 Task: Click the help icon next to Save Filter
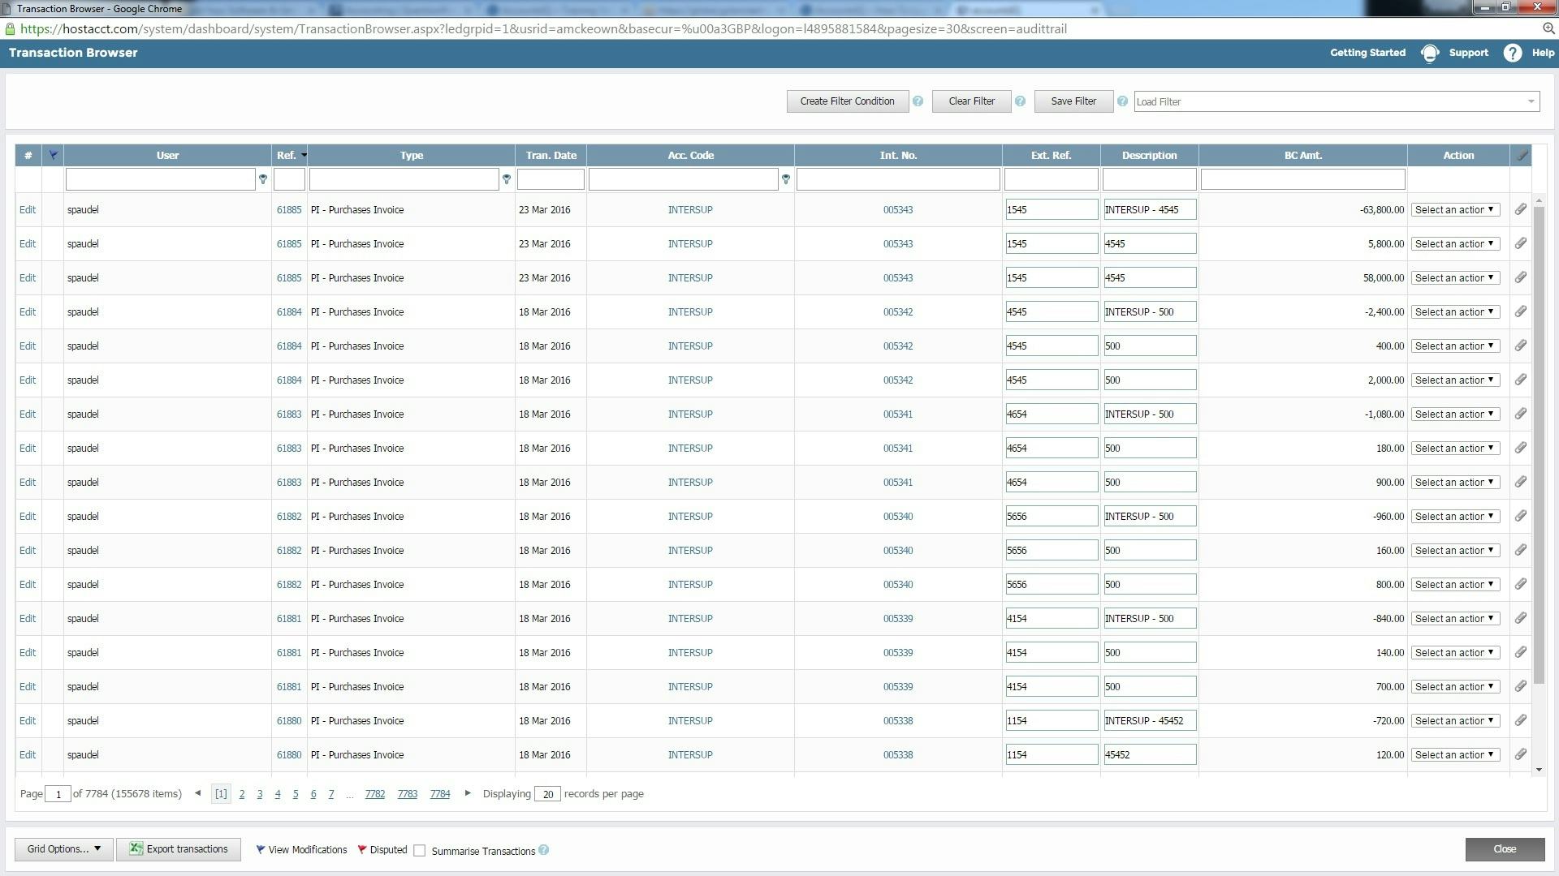pos(1122,101)
